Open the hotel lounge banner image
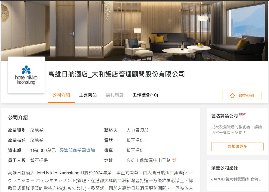Image resolution: width=269 pixels, height=192 pixels. [x=134, y=31]
